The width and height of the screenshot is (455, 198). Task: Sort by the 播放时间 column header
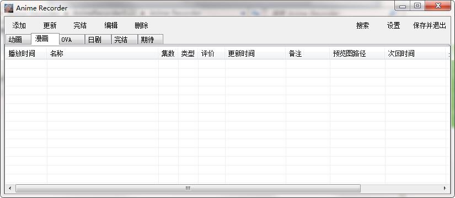(x=26, y=53)
